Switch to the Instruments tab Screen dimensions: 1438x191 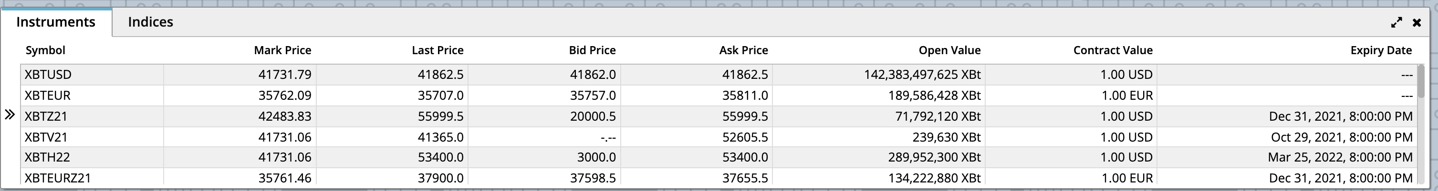pyautogui.click(x=56, y=22)
